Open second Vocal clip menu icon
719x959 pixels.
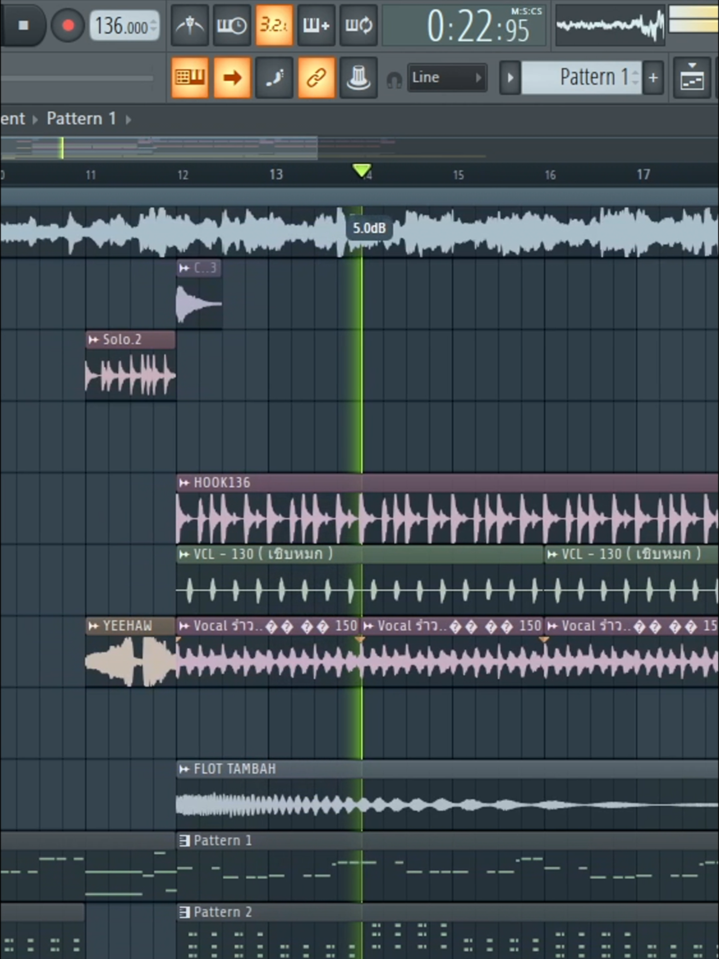click(368, 626)
